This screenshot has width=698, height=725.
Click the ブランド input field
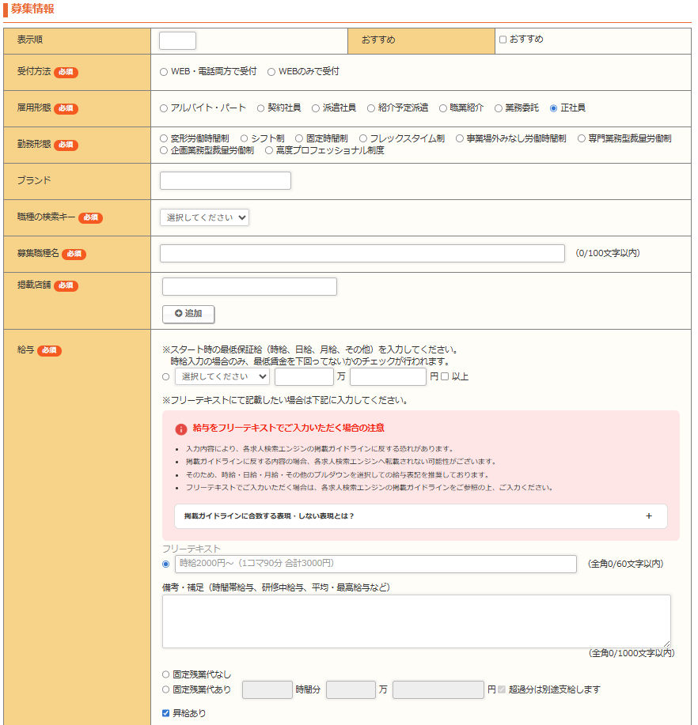pos(225,181)
